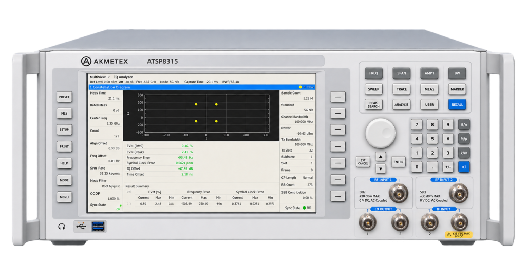Tap keypad digit 0
Viewport: 526px width, 263px height.
point(417,167)
